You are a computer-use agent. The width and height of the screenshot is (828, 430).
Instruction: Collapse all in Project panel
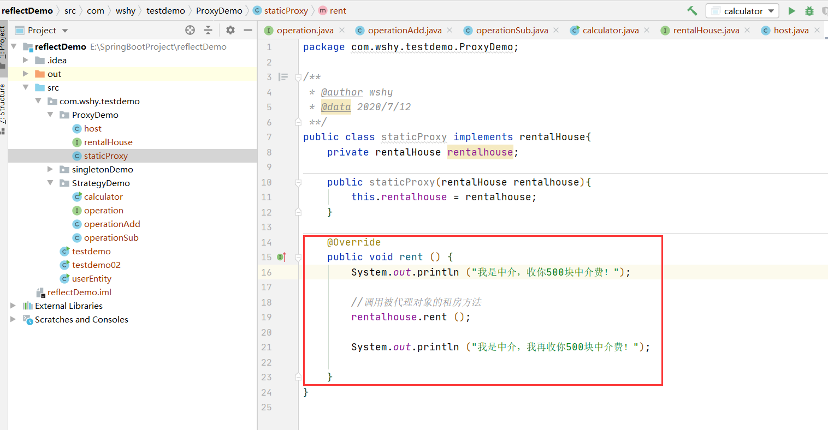point(208,30)
